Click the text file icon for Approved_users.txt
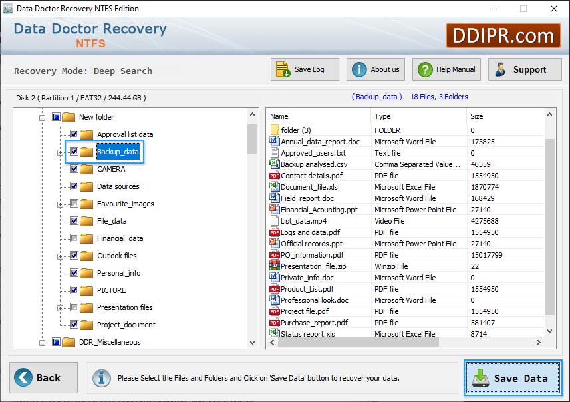 click(275, 153)
